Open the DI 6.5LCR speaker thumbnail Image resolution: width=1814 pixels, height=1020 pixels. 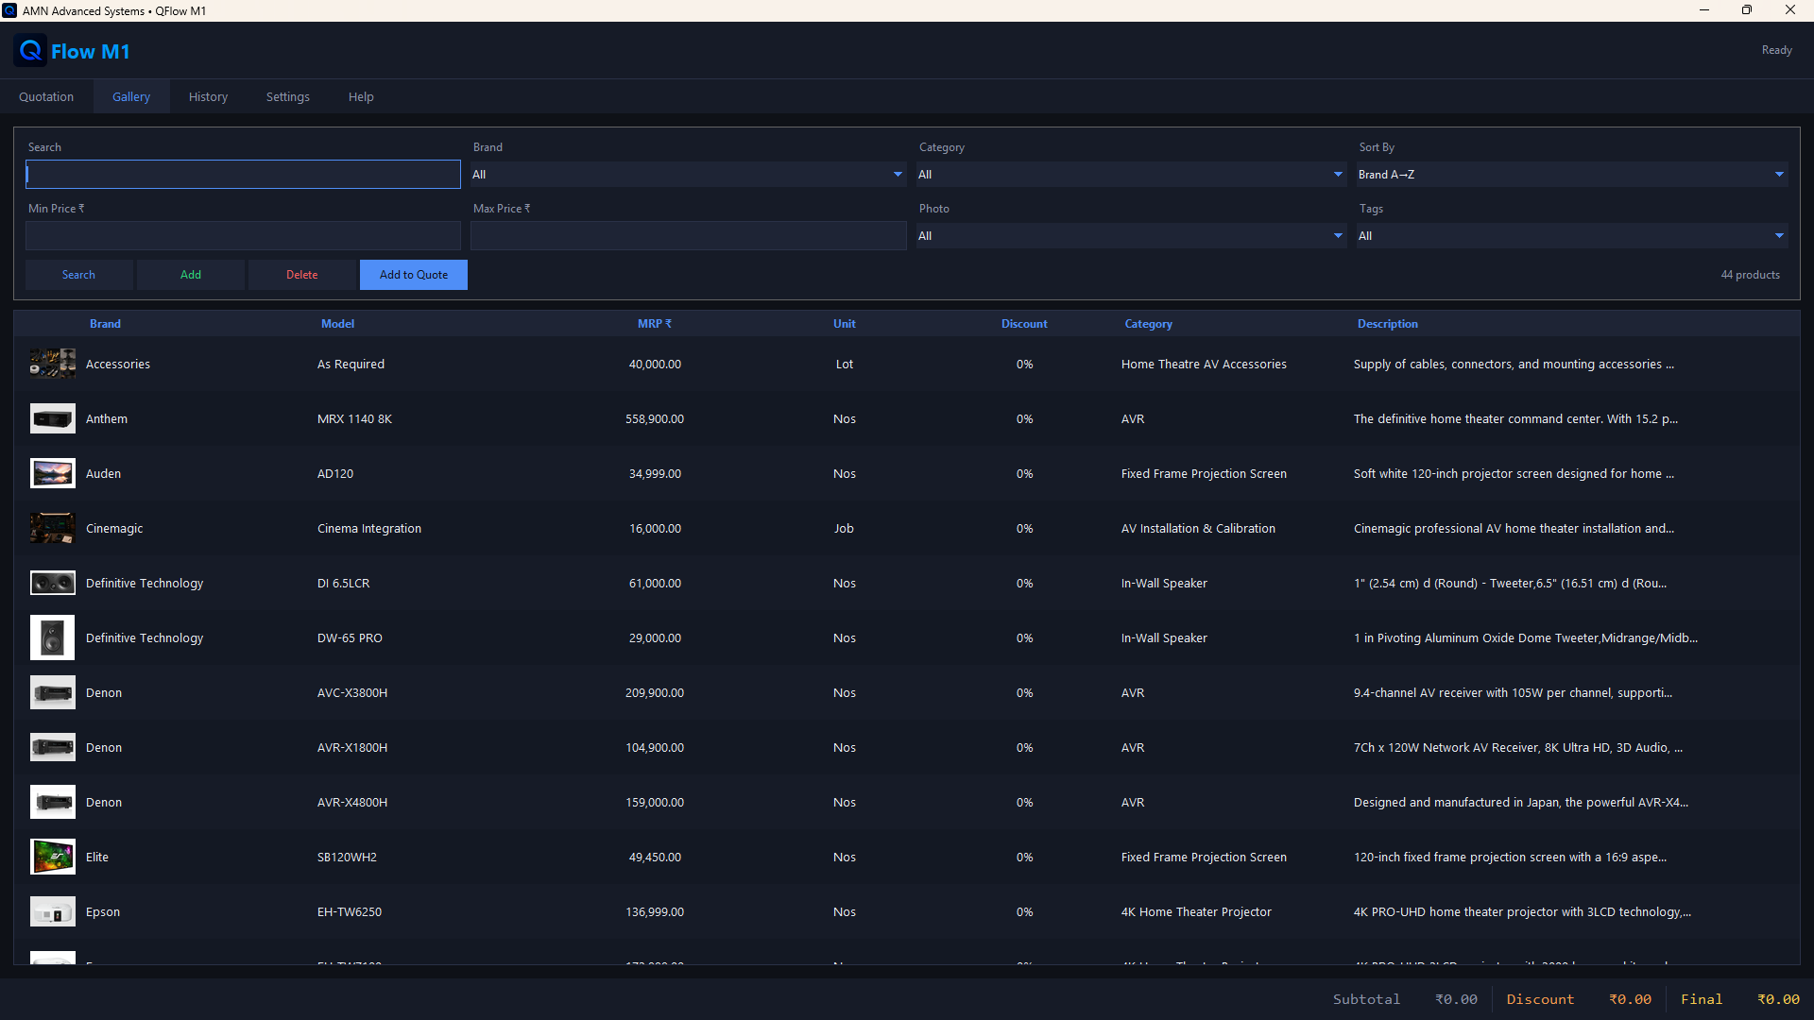53,583
